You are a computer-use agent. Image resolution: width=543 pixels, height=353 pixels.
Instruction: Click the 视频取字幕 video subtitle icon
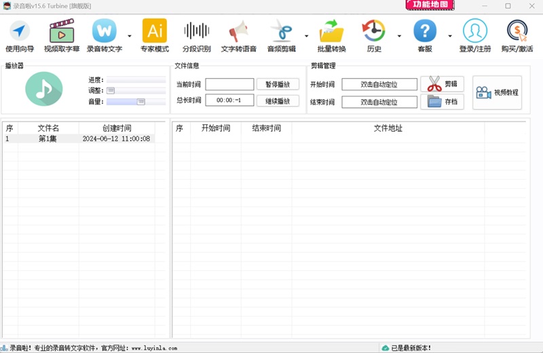[62, 35]
